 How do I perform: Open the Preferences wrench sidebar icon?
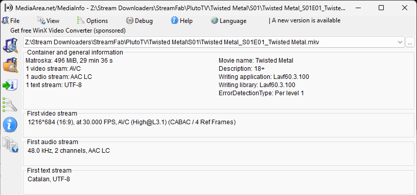point(10,105)
